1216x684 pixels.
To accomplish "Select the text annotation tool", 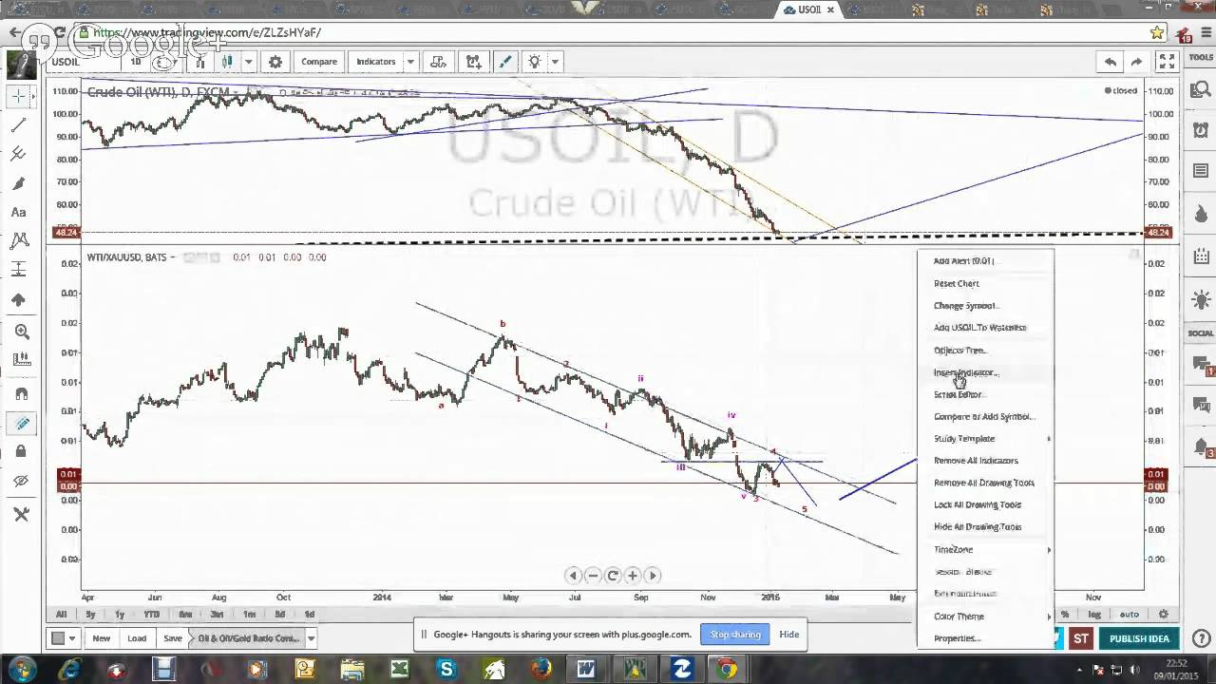I will click(x=19, y=212).
